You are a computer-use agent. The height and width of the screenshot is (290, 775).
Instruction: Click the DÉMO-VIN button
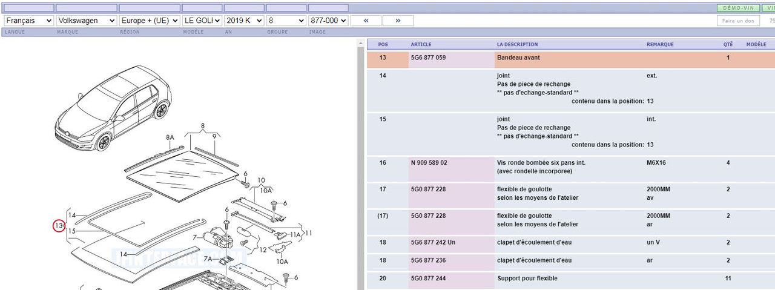pos(739,8)
